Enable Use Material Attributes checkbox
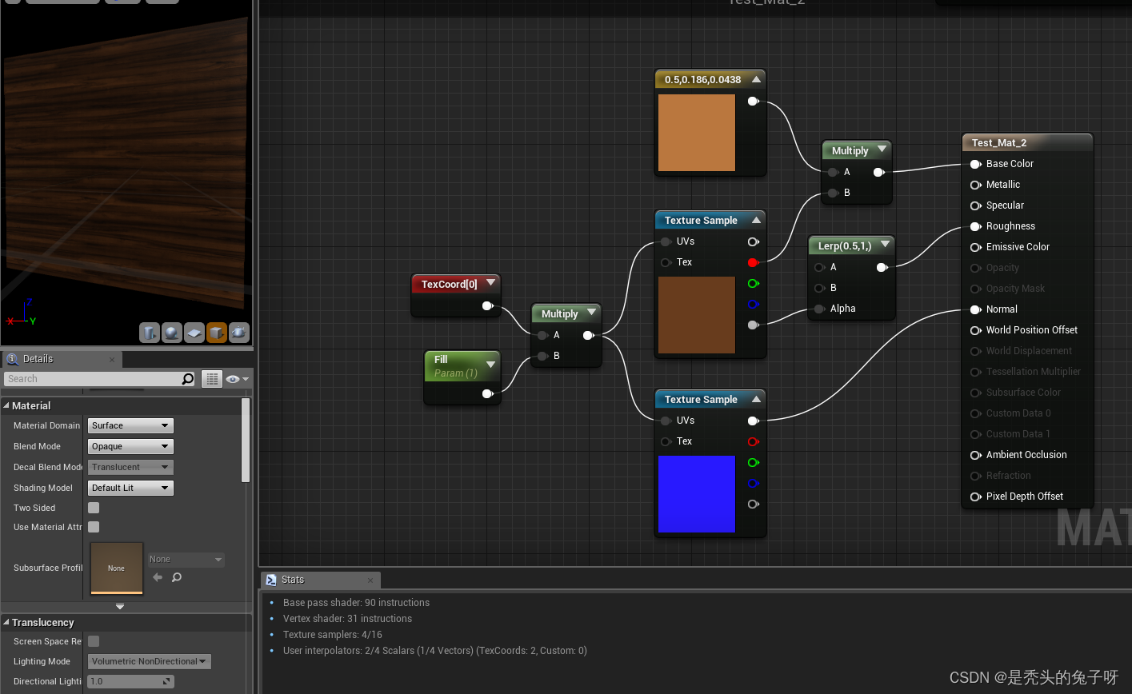Image resolution: width=1132 pixels, height=694 pixels. pyautogui.click(x=93, y=527)
